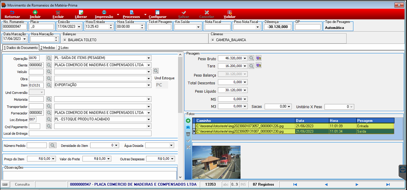
Task: Open the Configurar toolbar icon
Action: pos(158,14)
